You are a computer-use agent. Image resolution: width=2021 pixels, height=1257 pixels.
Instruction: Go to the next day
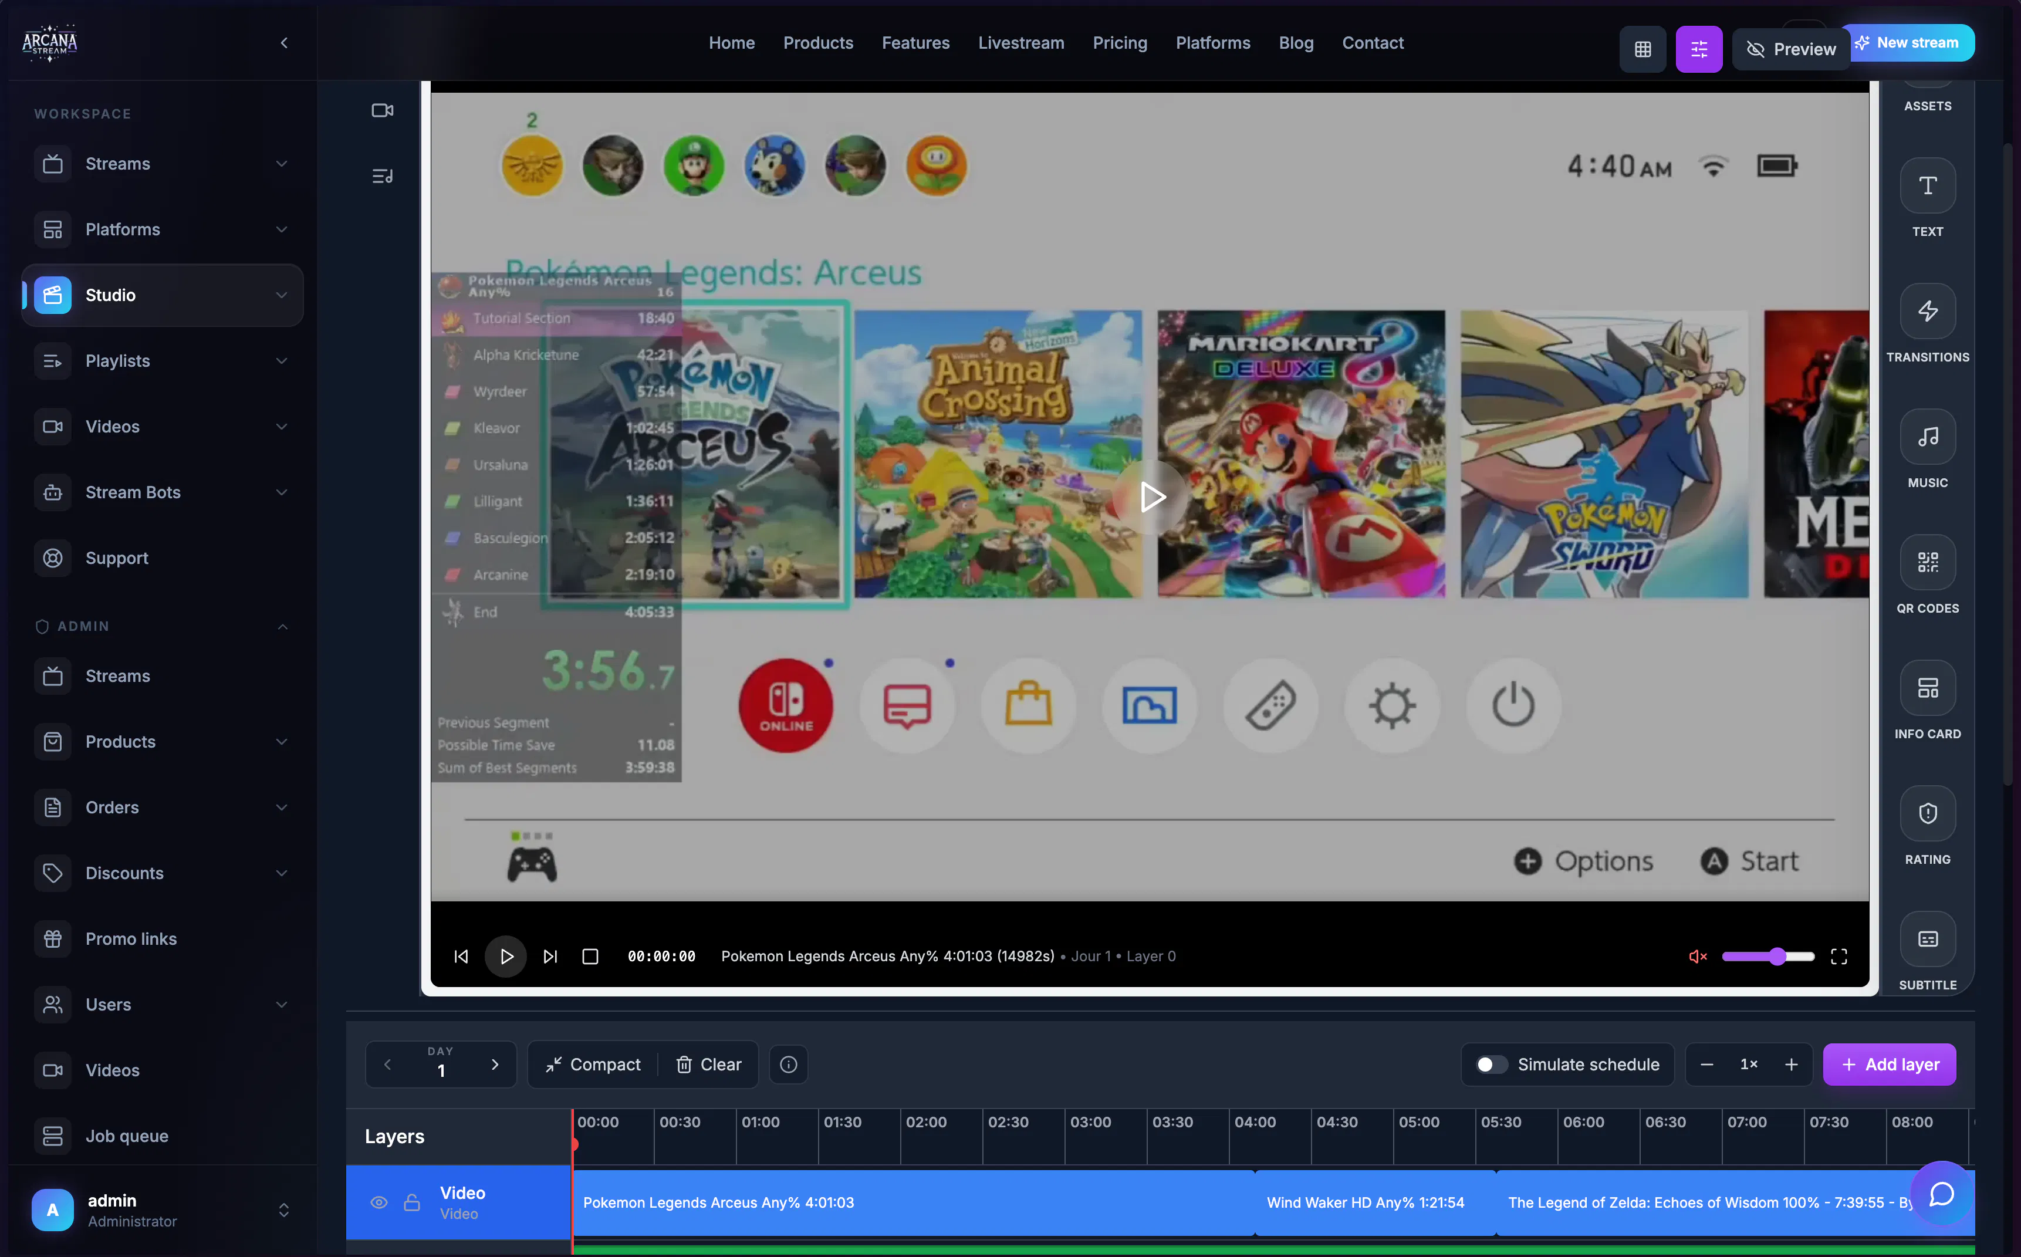pyautogui.click(x=495, y=1064)
